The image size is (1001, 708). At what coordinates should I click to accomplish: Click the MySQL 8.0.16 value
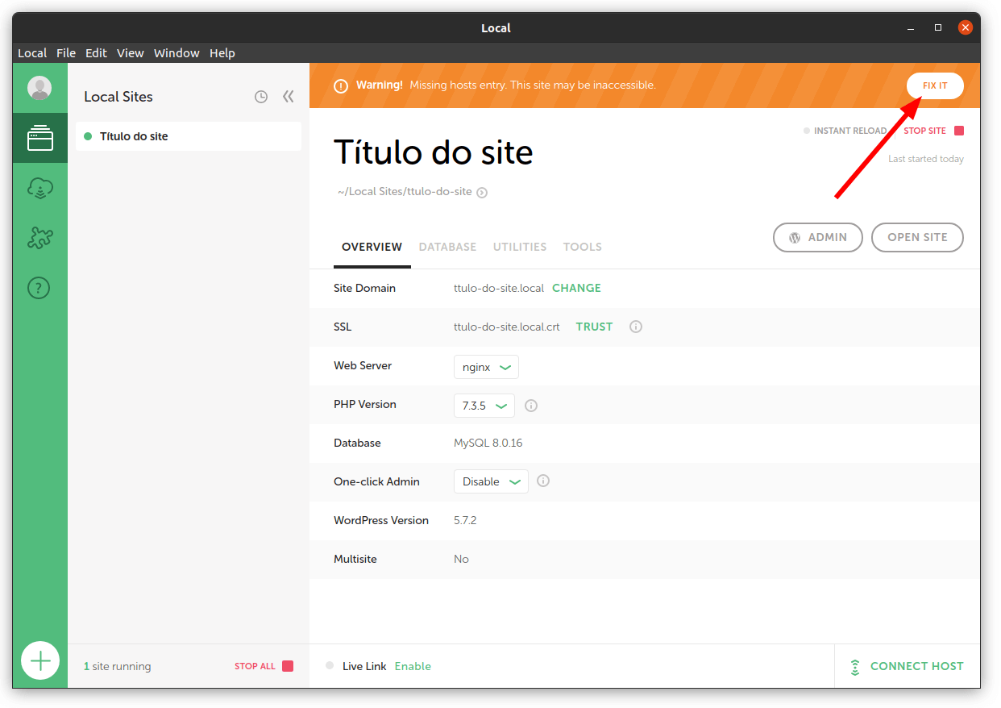pyautogui.click(x=488, y=443)
